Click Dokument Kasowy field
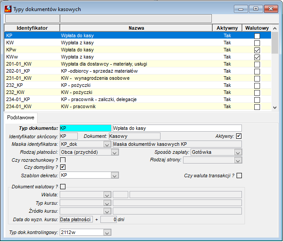The width and height of the screenshot is (283, 242). pos(134,136)
